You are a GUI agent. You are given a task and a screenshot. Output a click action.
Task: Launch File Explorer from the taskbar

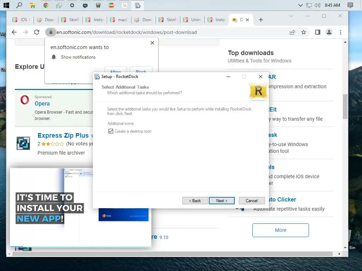click(33, 5)
